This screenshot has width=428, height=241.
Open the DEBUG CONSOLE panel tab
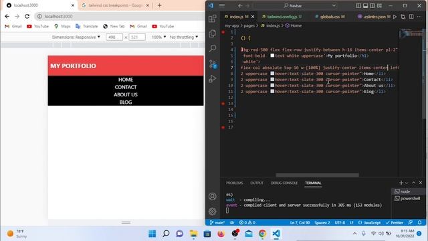pos(284,183)
